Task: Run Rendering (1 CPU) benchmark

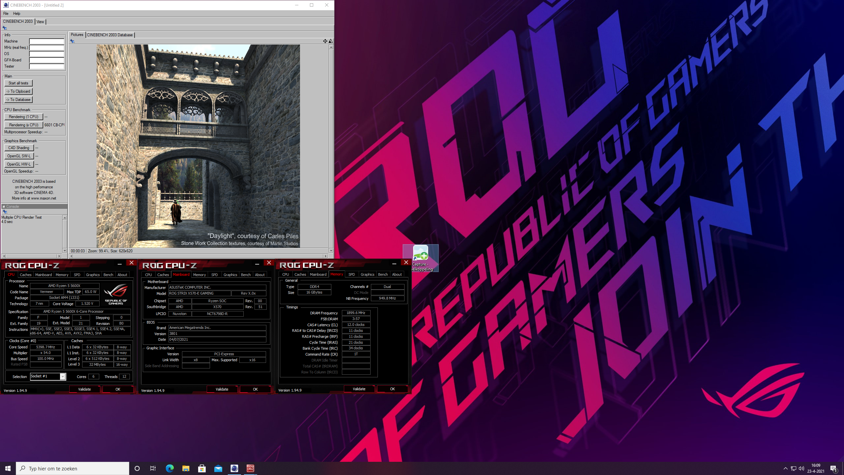Action: click(24, 117)
